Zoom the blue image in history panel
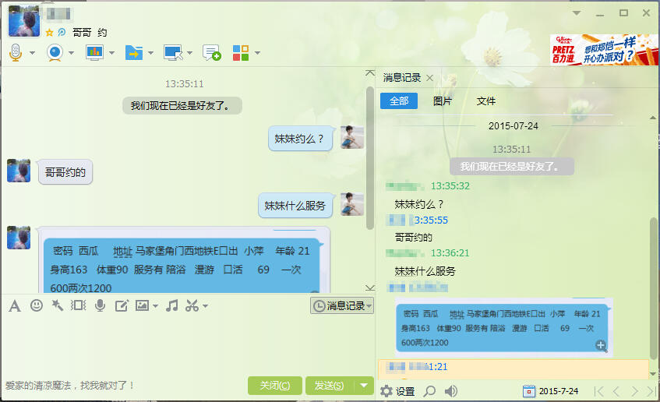The image size is (660, 402). tap(600, 346)
